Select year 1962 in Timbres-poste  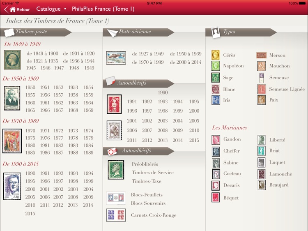click(x=58, y=103)
